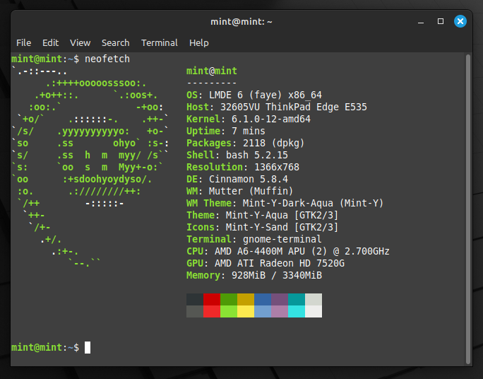Image resolution: width=483 pixels, height=379 pixels.
Task: Maximize the terminal window
Action: 441,21
